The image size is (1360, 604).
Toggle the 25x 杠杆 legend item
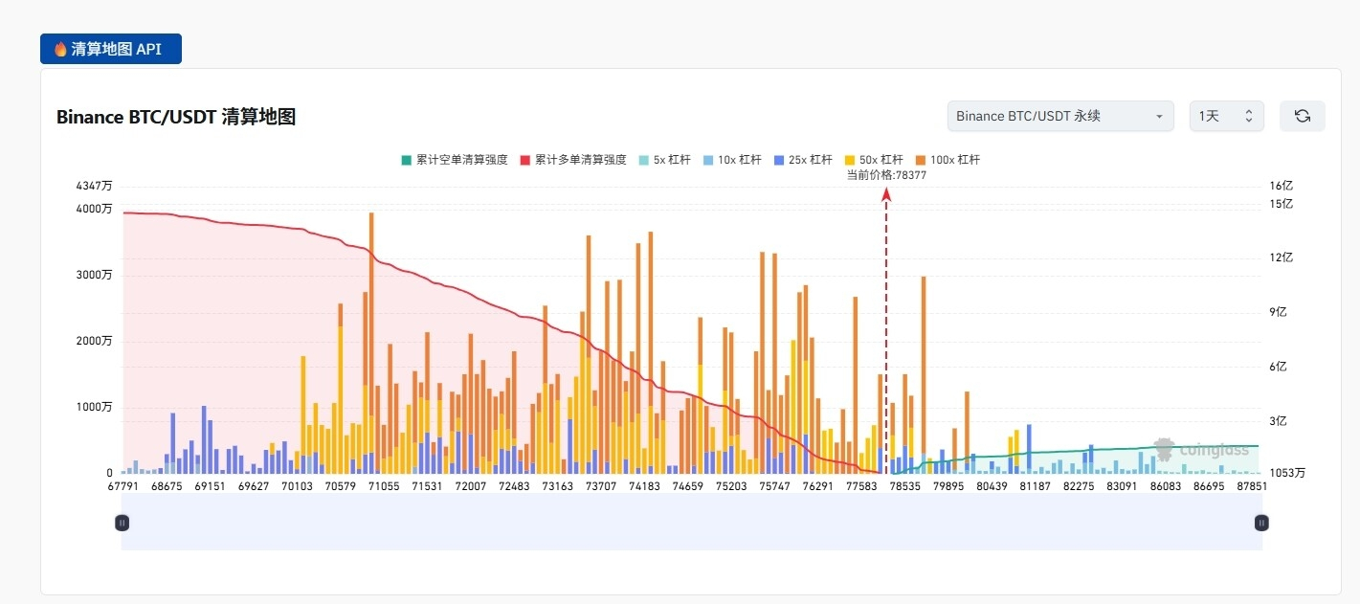[x=802, y=160]
